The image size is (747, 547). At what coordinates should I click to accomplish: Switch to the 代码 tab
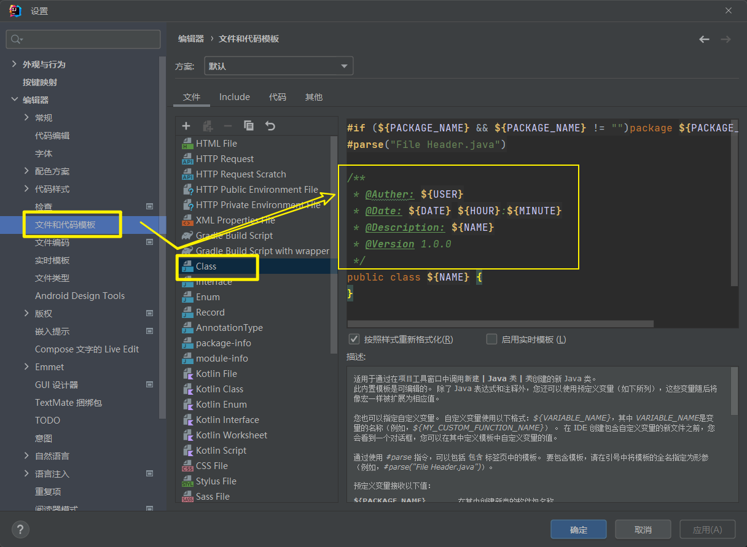pos(277,97)
